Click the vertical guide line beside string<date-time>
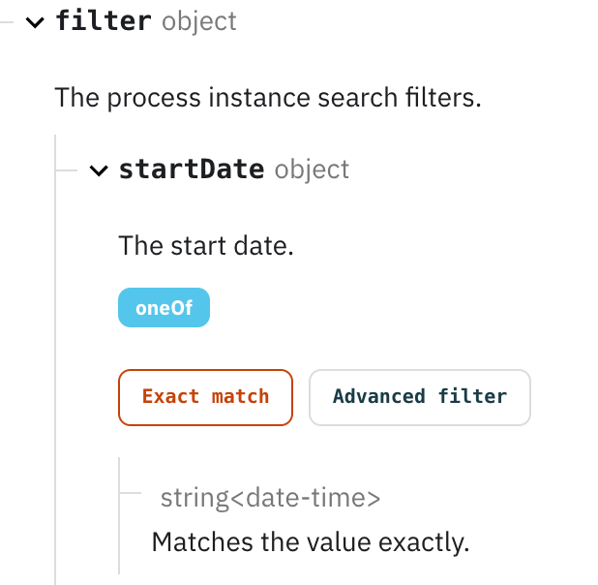 (119, 523)
